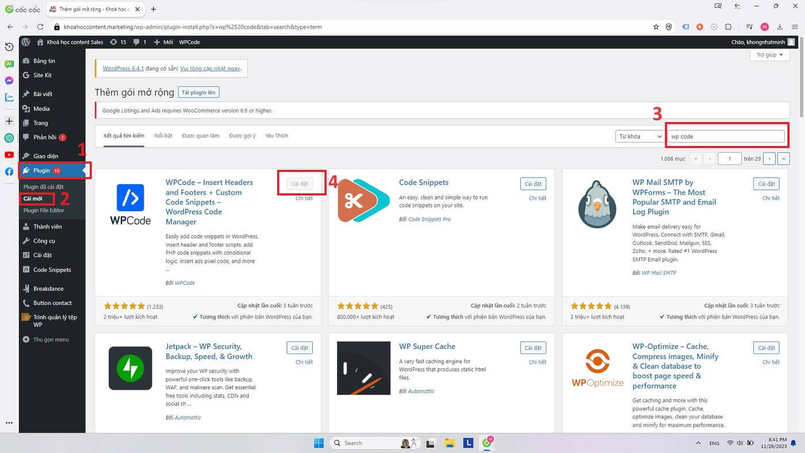
Task: Click the updates icon showing 15 in admin bar
Action: (x=117, y=42)
